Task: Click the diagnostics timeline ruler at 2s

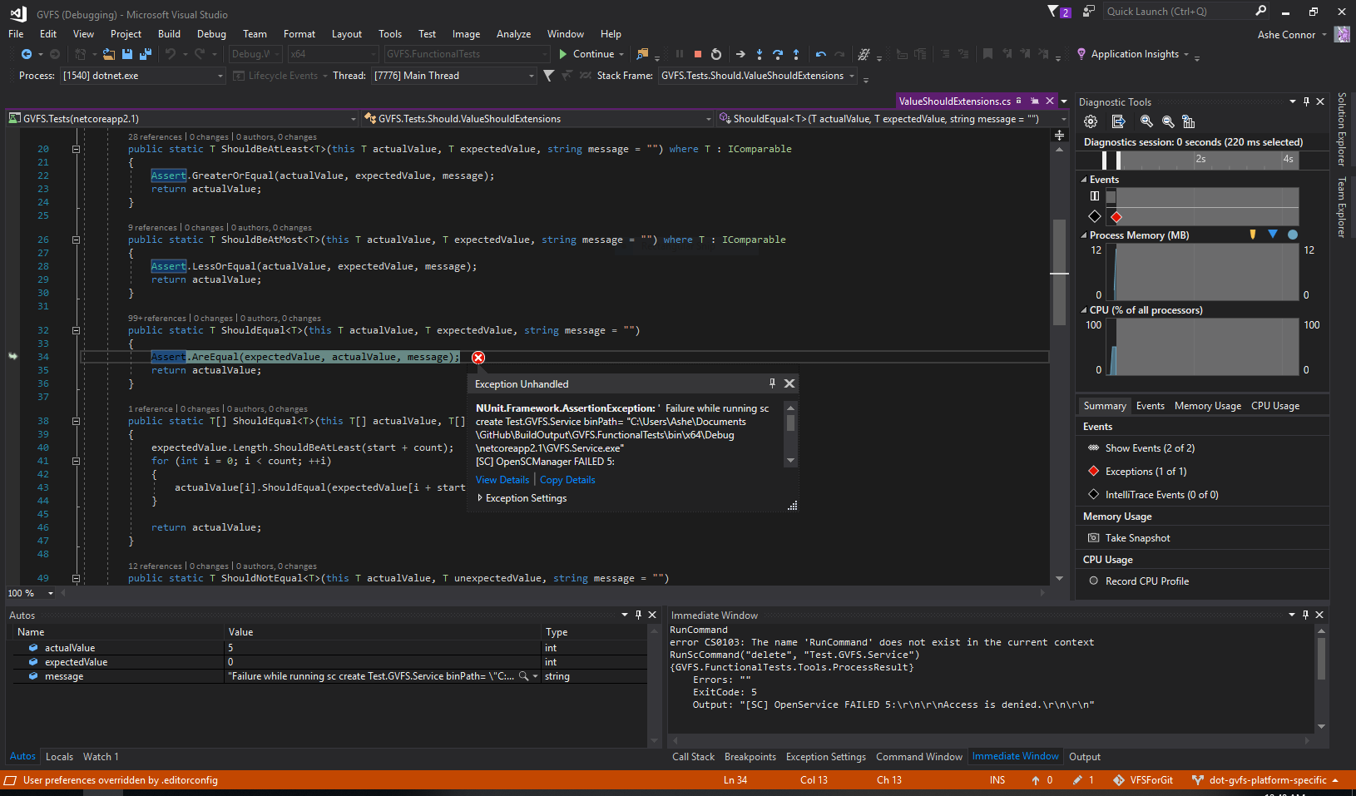Action: [x=1200, y=159]
